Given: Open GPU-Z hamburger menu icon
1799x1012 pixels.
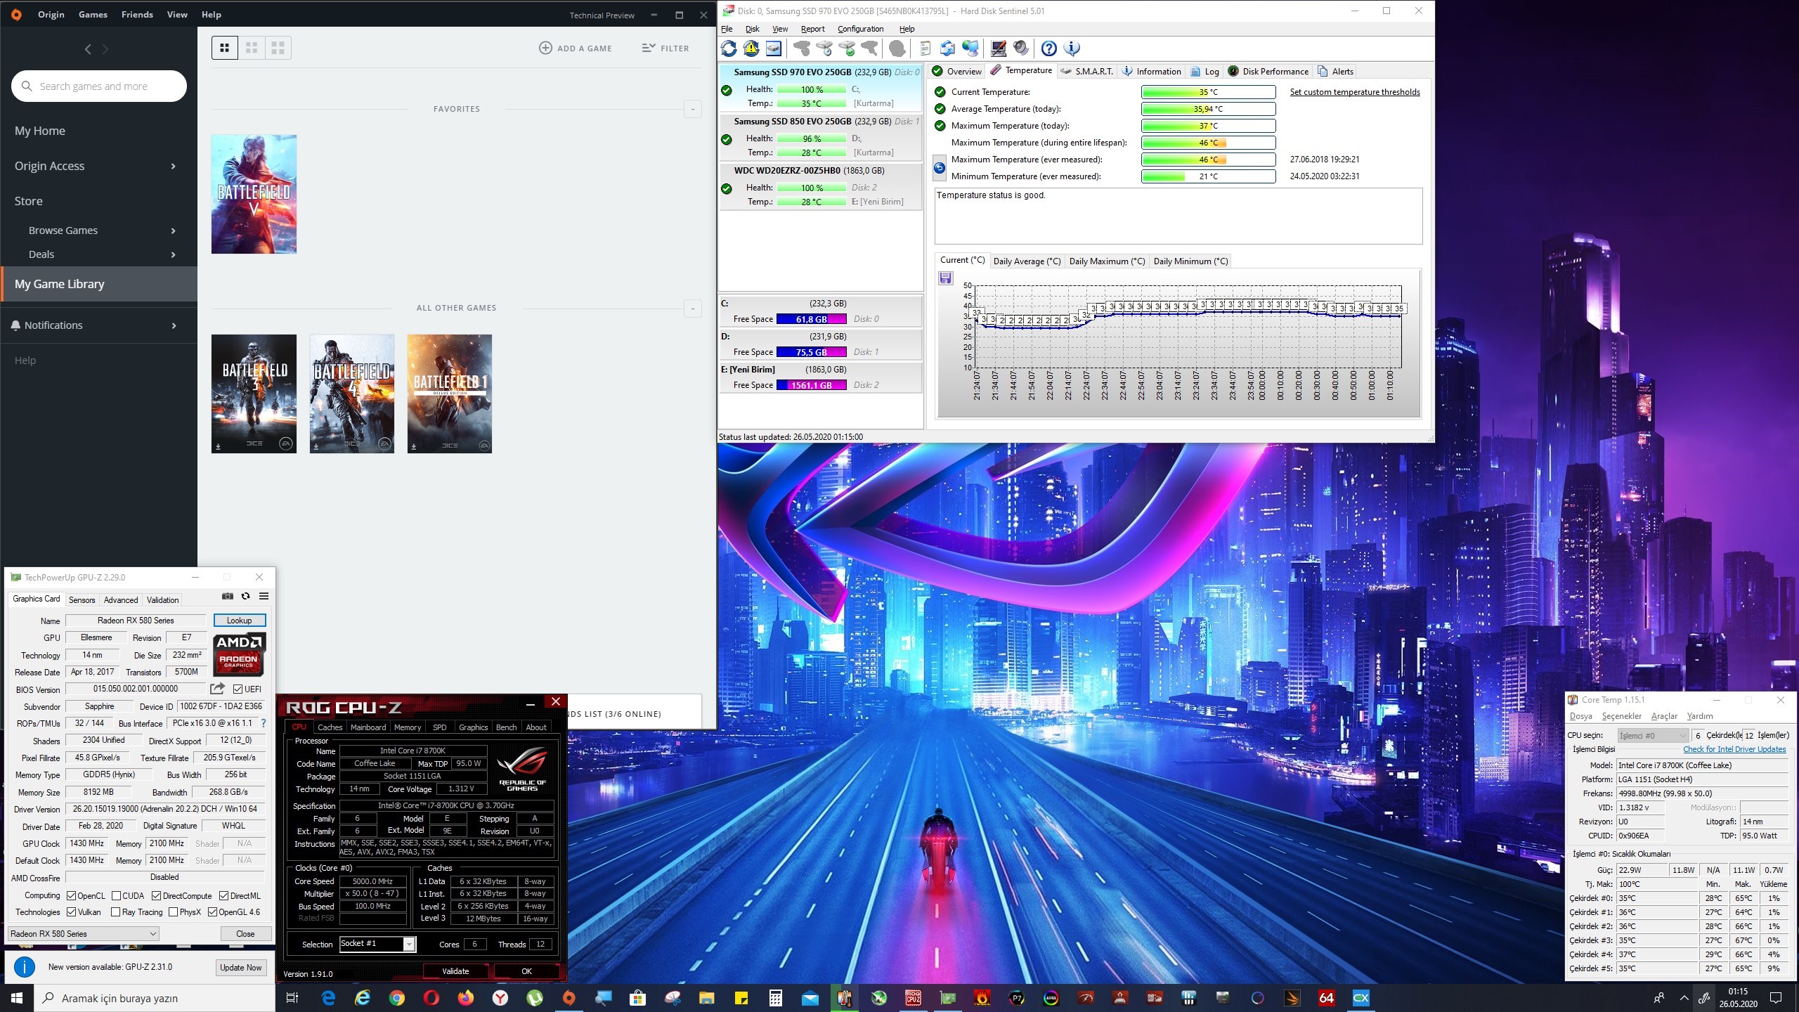Looking at the screenshot, I should point(264,596).
